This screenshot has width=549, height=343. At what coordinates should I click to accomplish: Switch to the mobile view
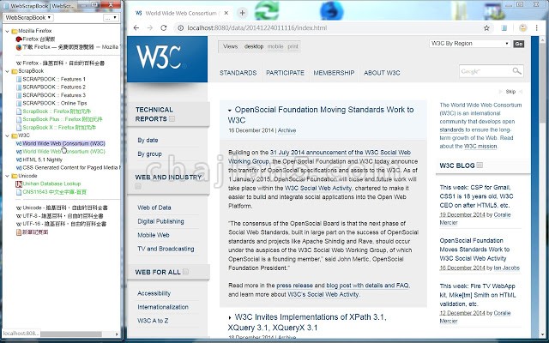tap(275, 46)
